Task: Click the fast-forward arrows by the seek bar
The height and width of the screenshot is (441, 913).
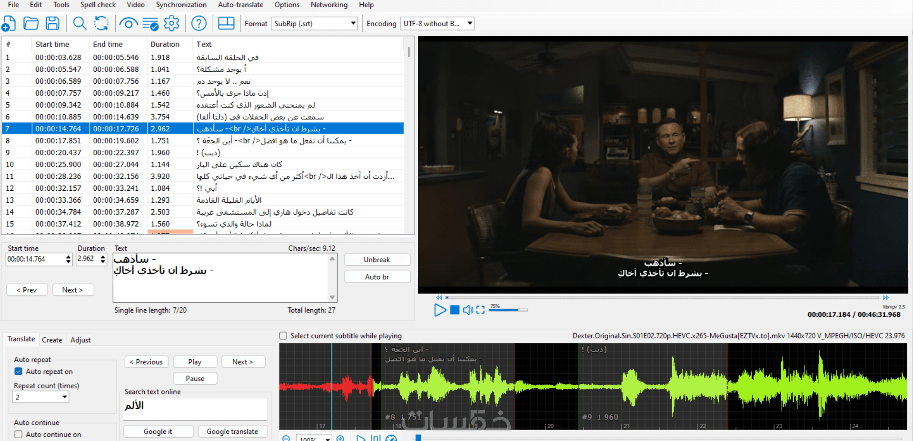Action: 885,297
